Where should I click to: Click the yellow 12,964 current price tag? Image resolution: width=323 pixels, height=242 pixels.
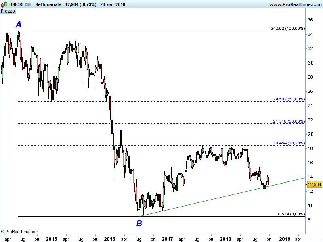click(x=315, y=184)
